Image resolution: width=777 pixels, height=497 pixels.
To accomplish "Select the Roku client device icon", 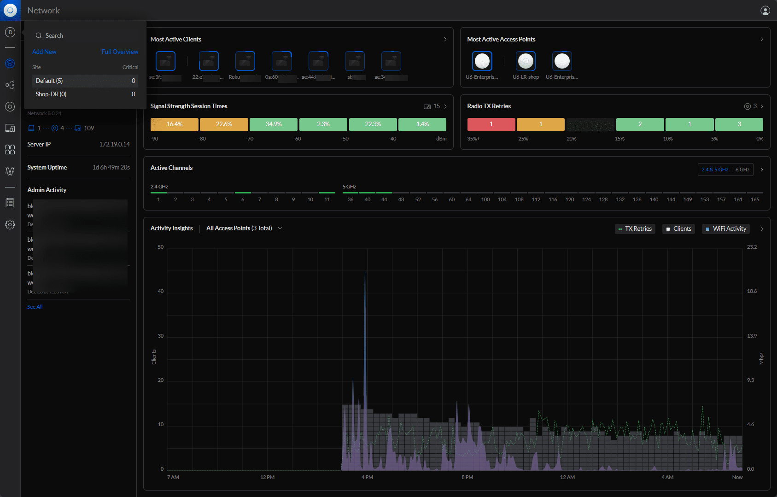I will coord(245,61).
